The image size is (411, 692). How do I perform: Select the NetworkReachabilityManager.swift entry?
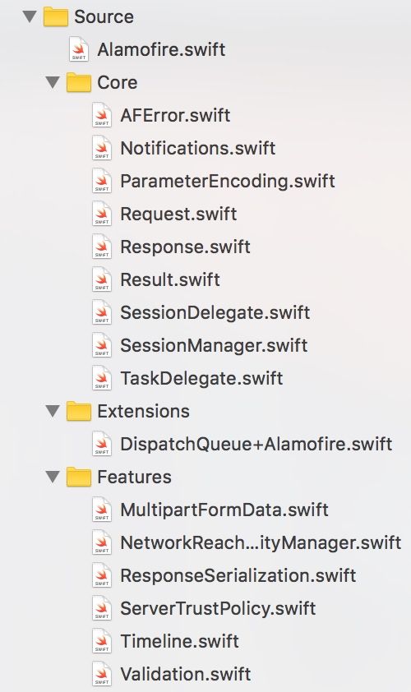[261, 542]
